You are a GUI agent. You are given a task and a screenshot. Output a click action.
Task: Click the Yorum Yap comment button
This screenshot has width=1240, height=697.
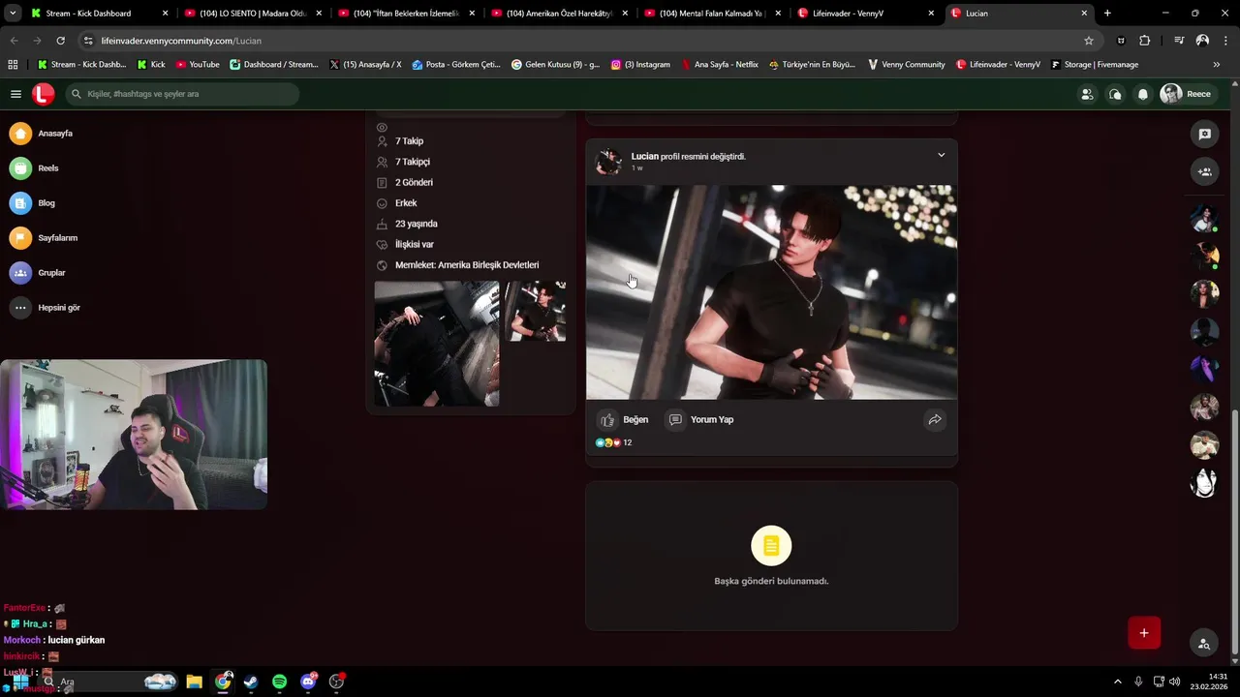tap(699, 420)
